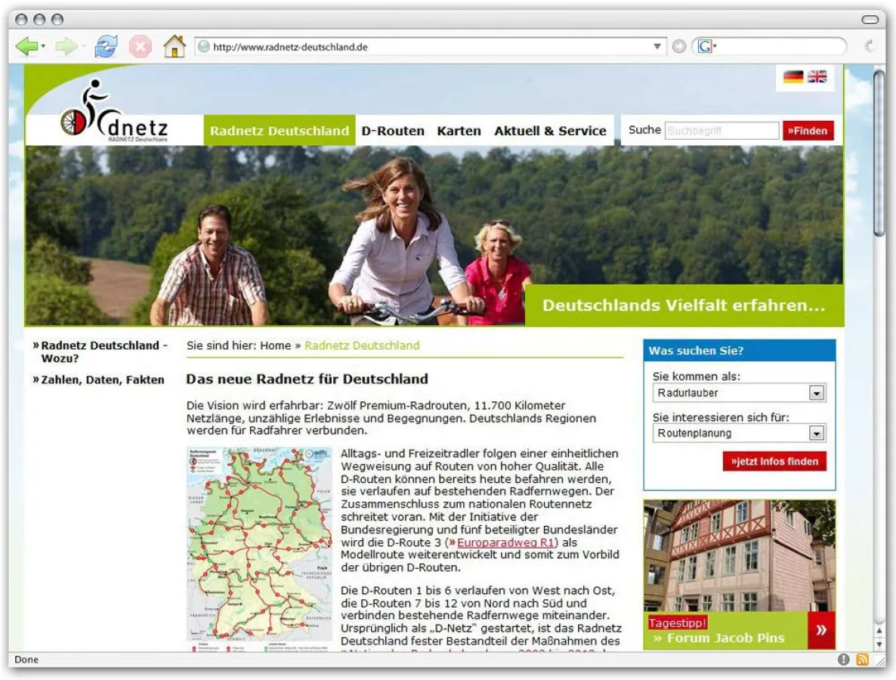Stop loading the page
The image size is (896, 680).
tap(140, 46)
